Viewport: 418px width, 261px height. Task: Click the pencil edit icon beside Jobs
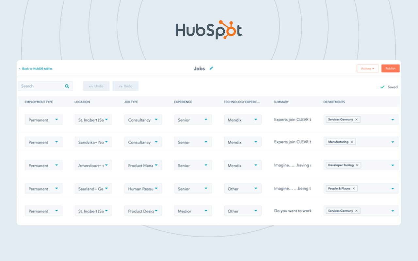[x=211, y=68]
